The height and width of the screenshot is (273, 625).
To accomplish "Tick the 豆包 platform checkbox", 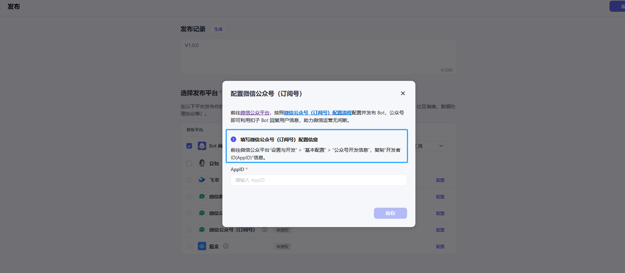I will 189,163.
